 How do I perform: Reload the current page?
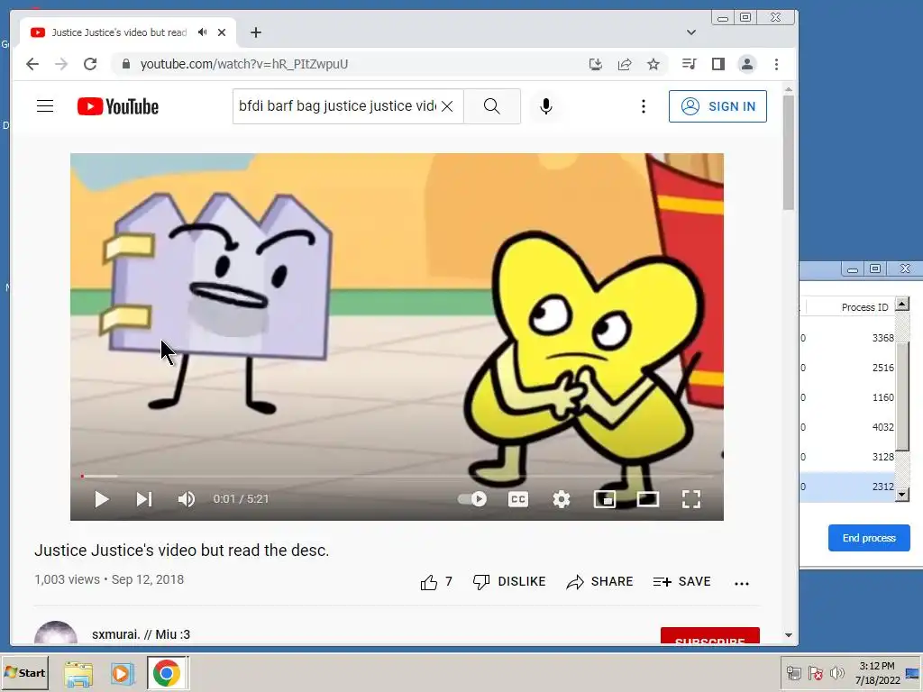[90, 64]
